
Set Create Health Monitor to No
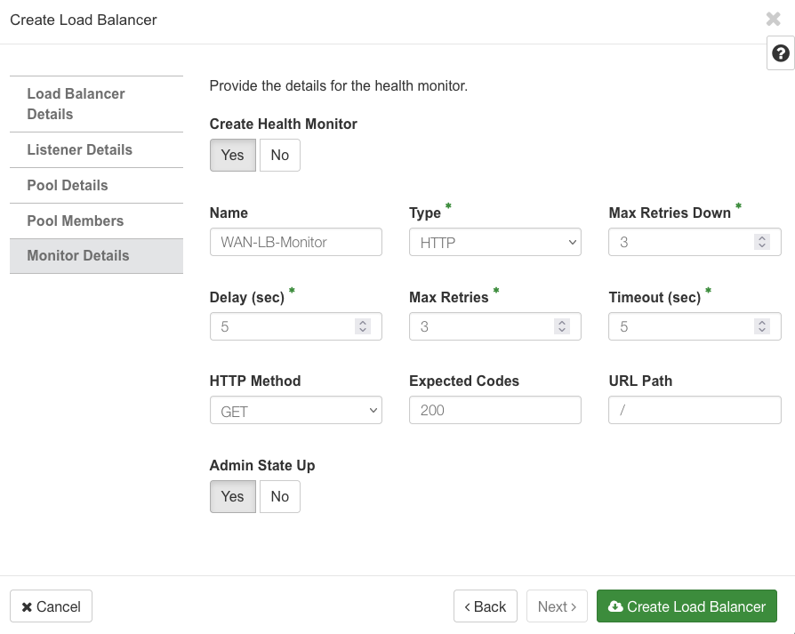279,155
